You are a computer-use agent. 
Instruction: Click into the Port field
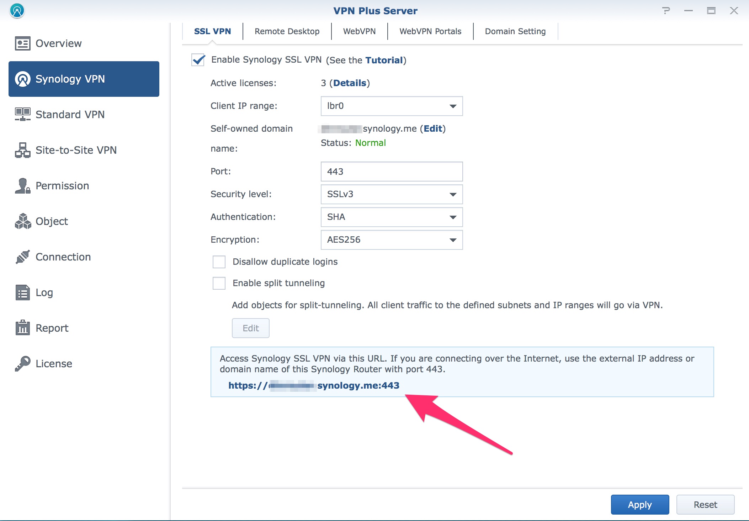point(392,172)
